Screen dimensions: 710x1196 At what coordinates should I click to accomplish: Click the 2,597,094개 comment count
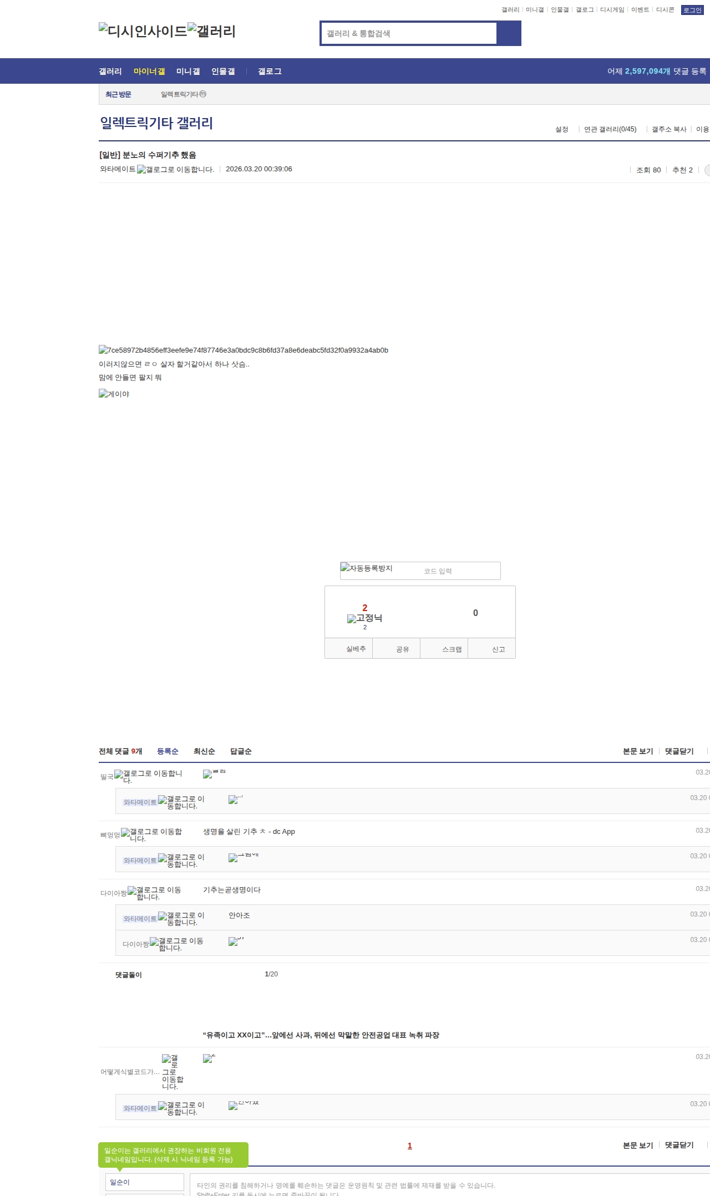pos(647,72)
